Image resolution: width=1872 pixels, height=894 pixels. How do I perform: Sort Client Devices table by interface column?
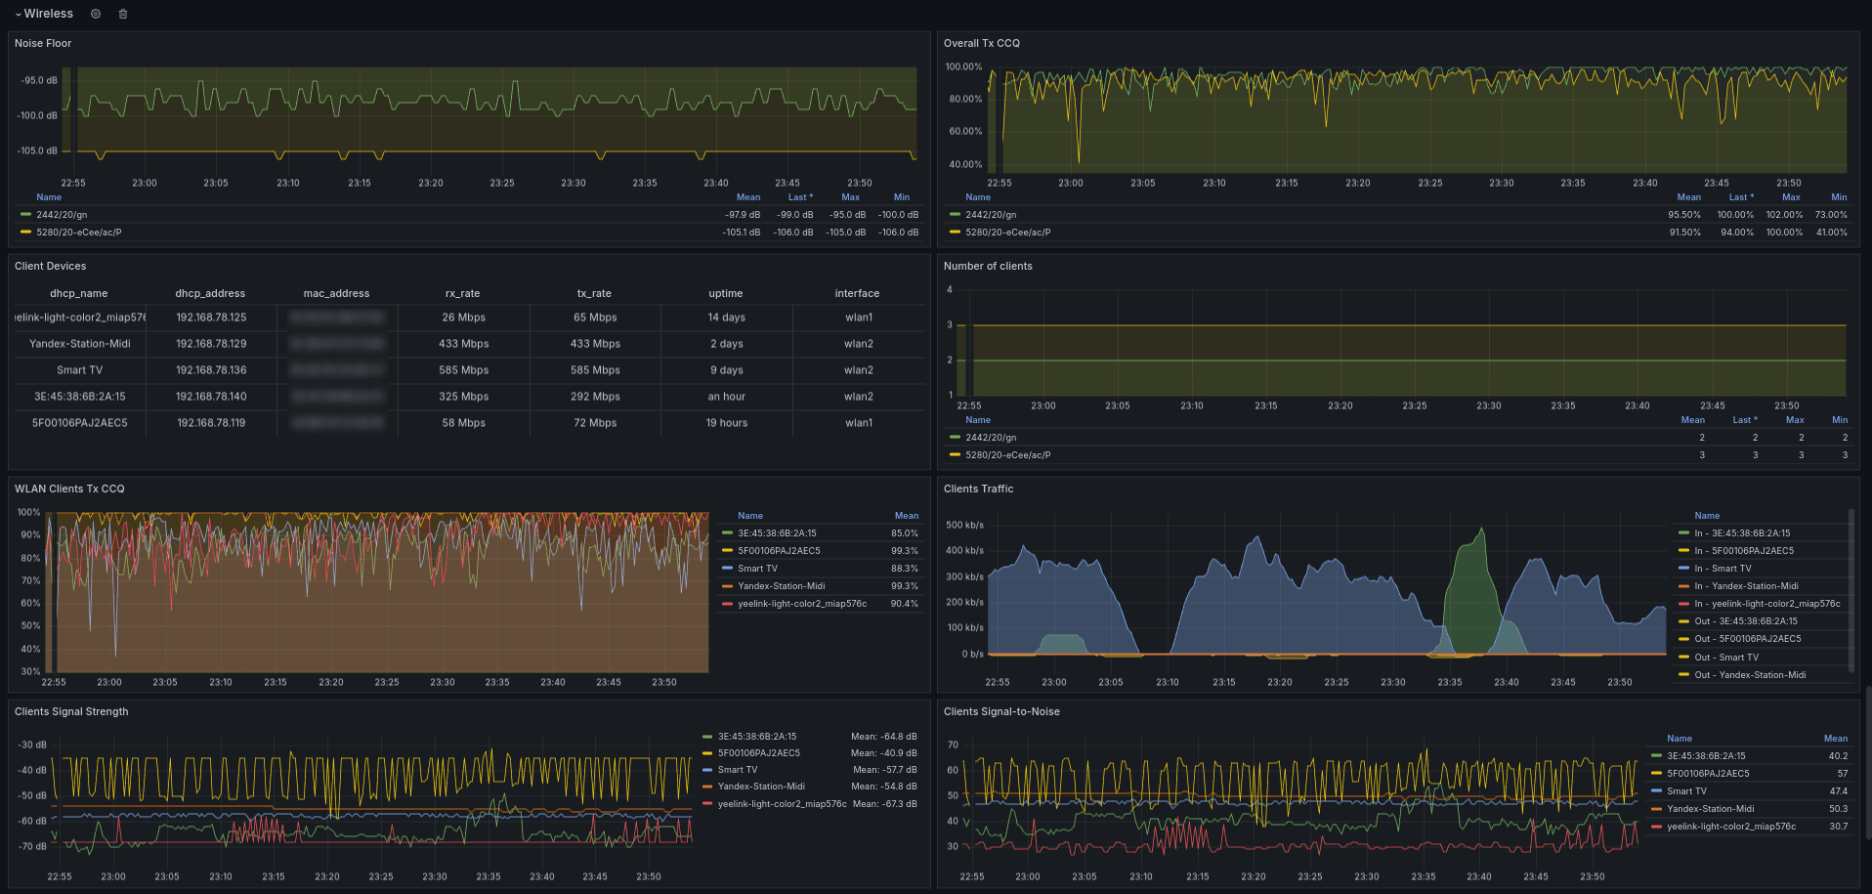coord(857,293)
